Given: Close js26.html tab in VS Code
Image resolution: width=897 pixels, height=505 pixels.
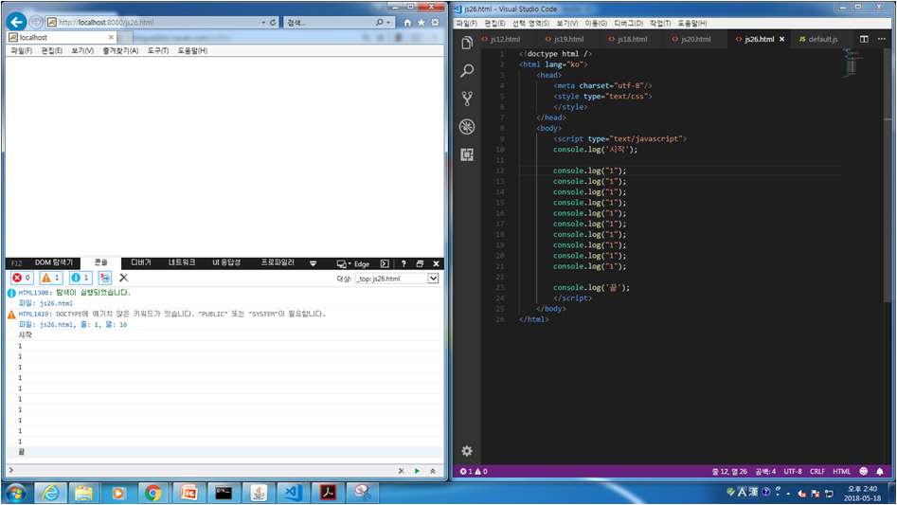Looking at the screenshot, I should (782, 39).
